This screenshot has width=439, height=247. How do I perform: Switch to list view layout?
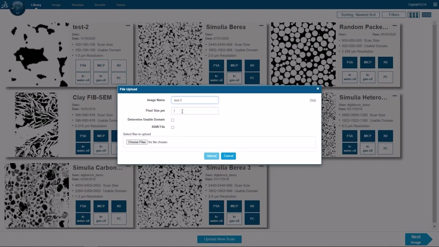[426, 15]
